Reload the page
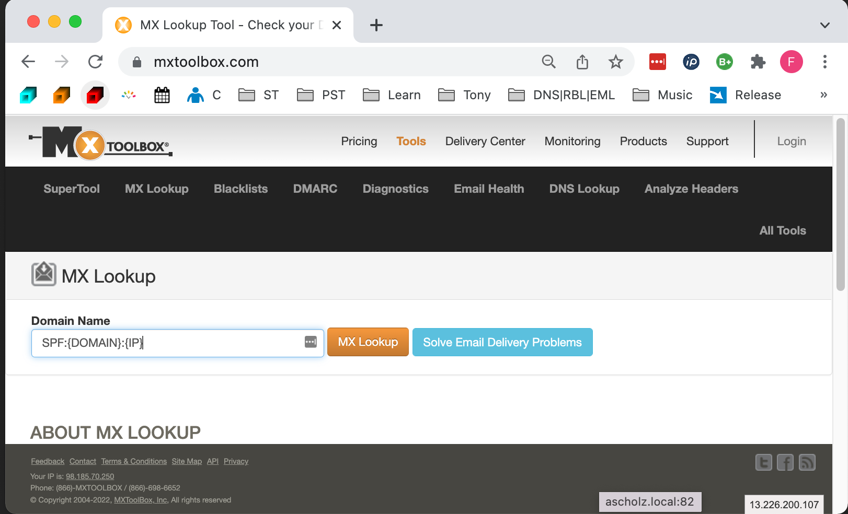This screenshot has height=514, width=848. pyautogui.click(x=95, y=62)
